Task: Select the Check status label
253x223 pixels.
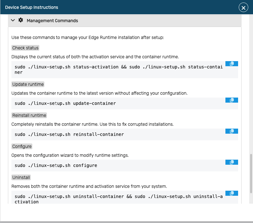Action: [x=25, y=48]
